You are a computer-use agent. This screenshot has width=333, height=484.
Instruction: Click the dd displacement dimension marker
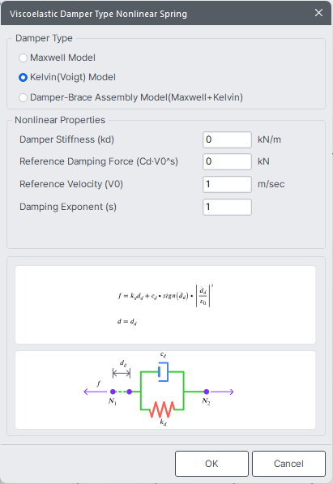(x=122, y=373)
